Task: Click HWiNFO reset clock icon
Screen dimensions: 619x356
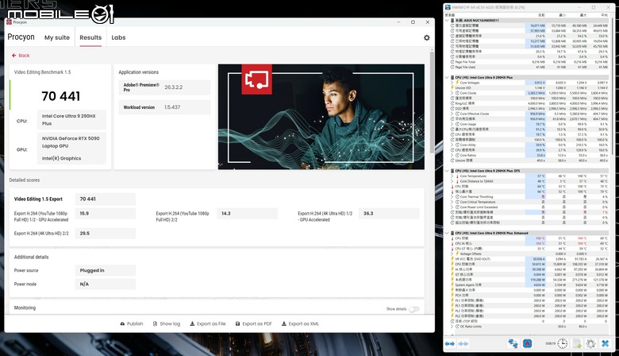Action: point(562,343)
